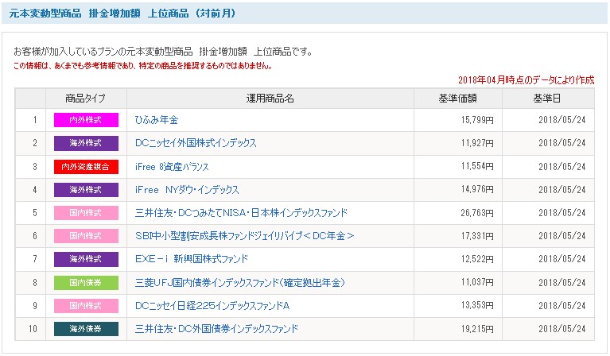Click the price 11,554円
The height and width of the screenshot is (356, 610).
click(477, 166)
